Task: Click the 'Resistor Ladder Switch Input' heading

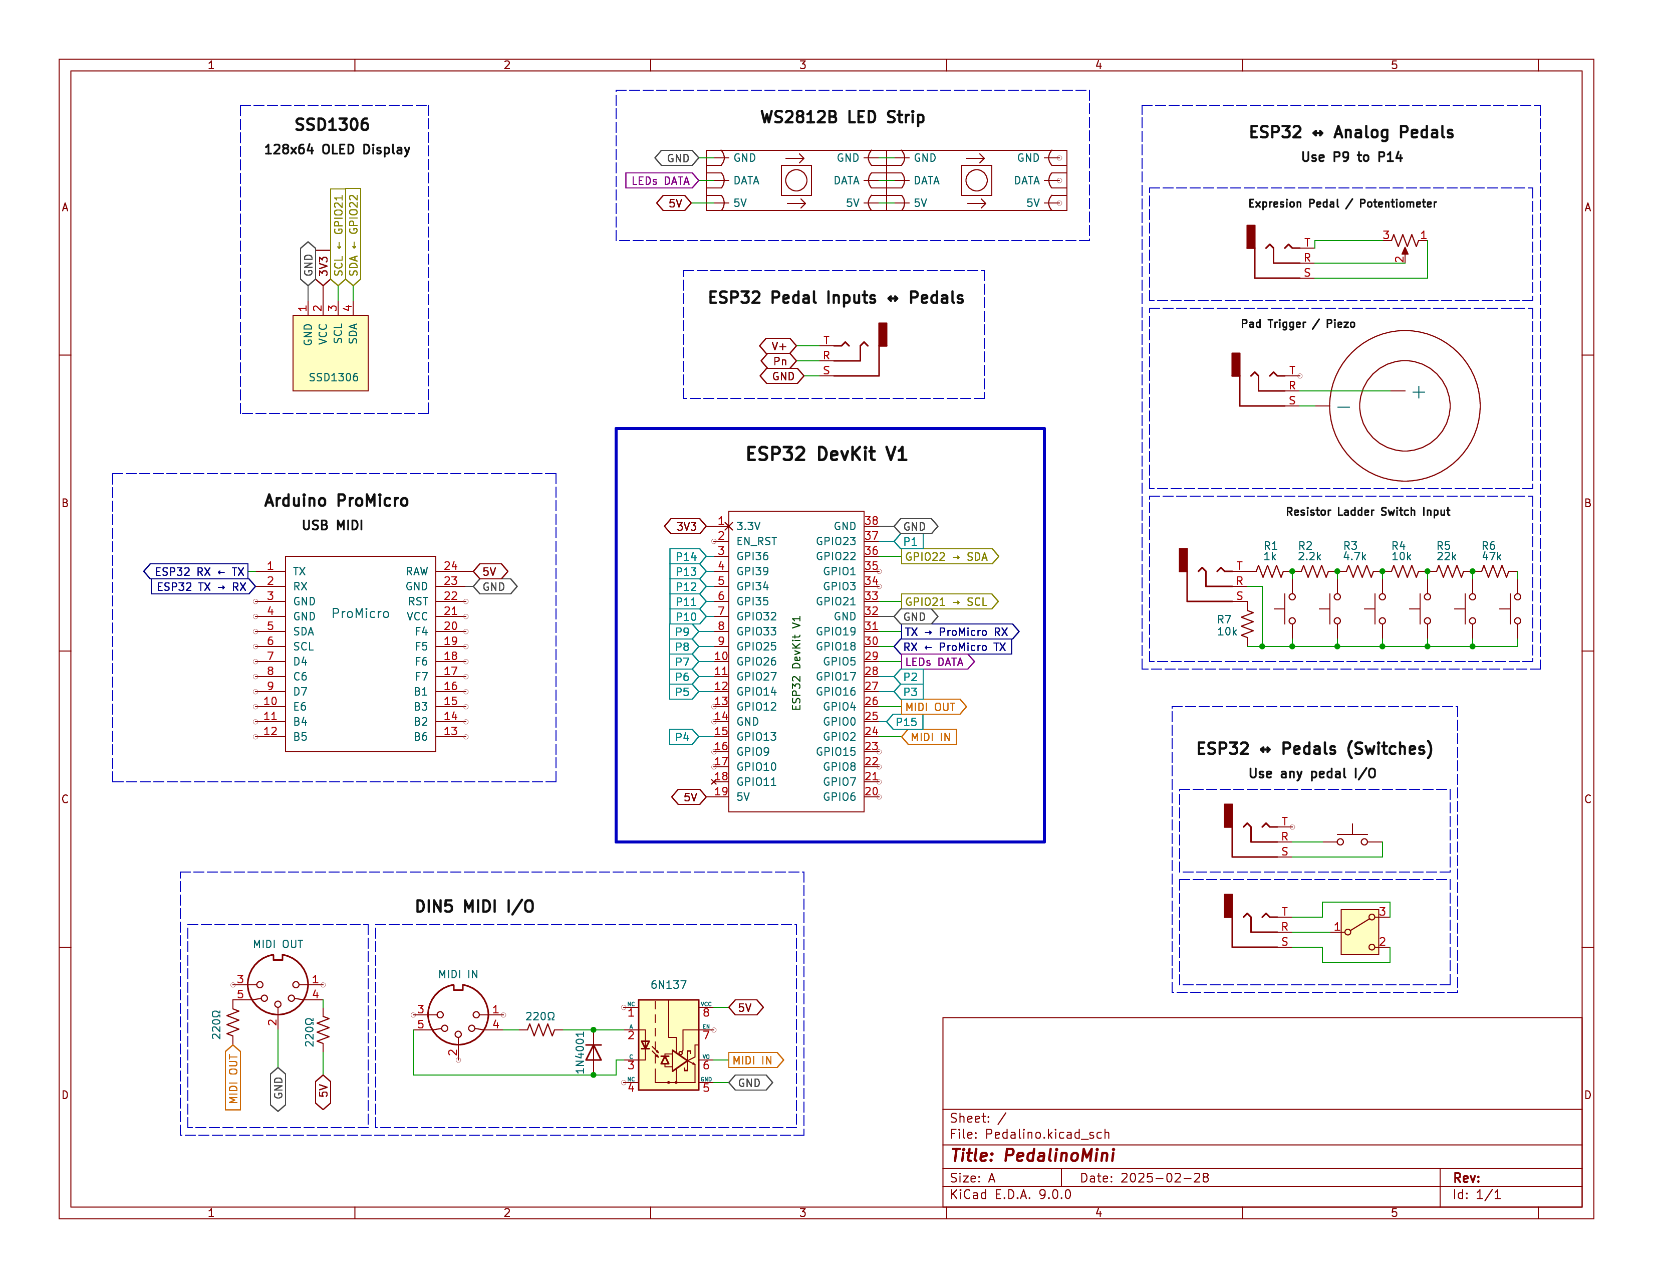Action: pos(1367,512)
